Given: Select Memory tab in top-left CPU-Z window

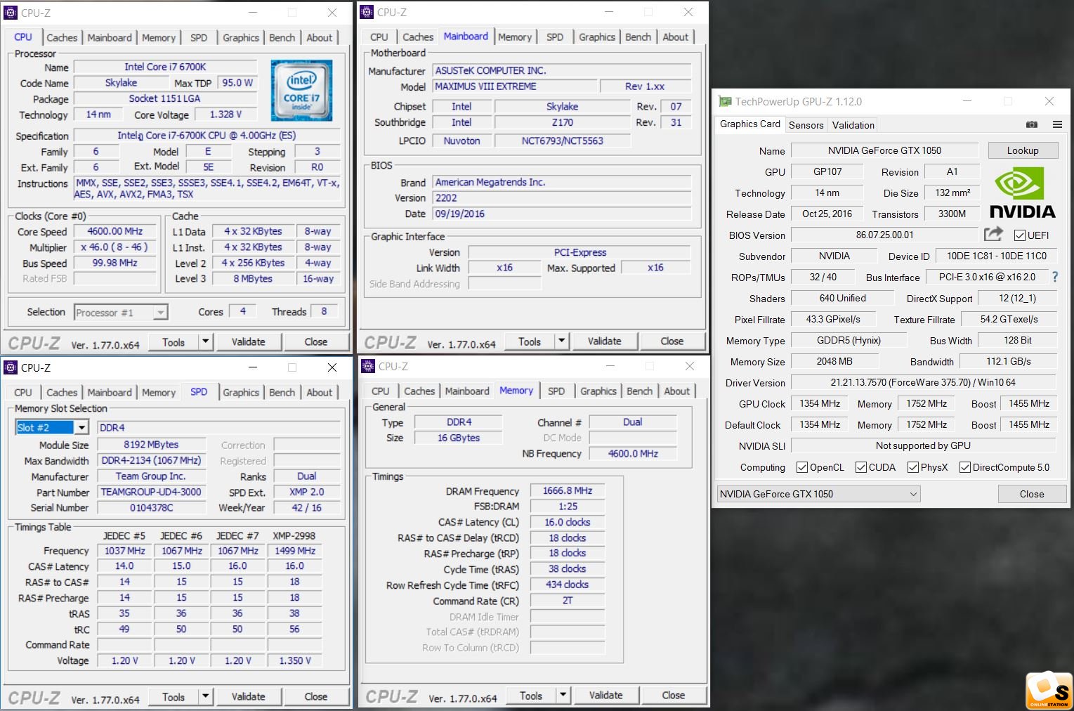Looking at the screenshot, I should (x=159, y=38).
